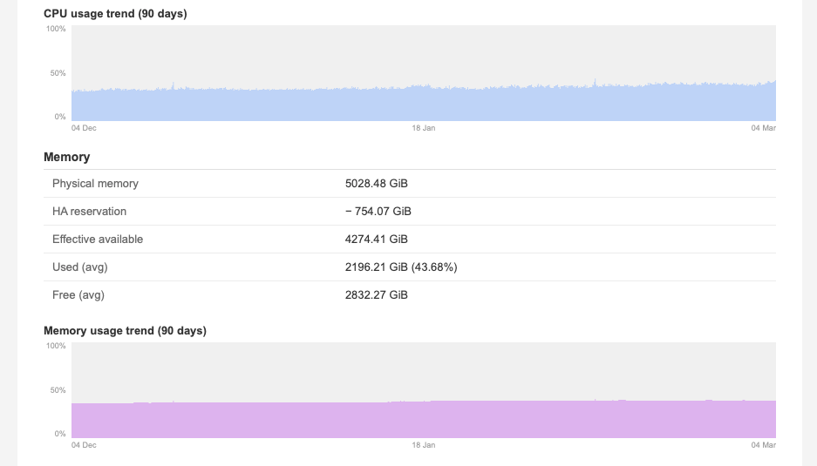Click the 4274.41 GiB effective available value
Image resolution: width=817 pixels, height=466 pixels.
pos(377,240)
